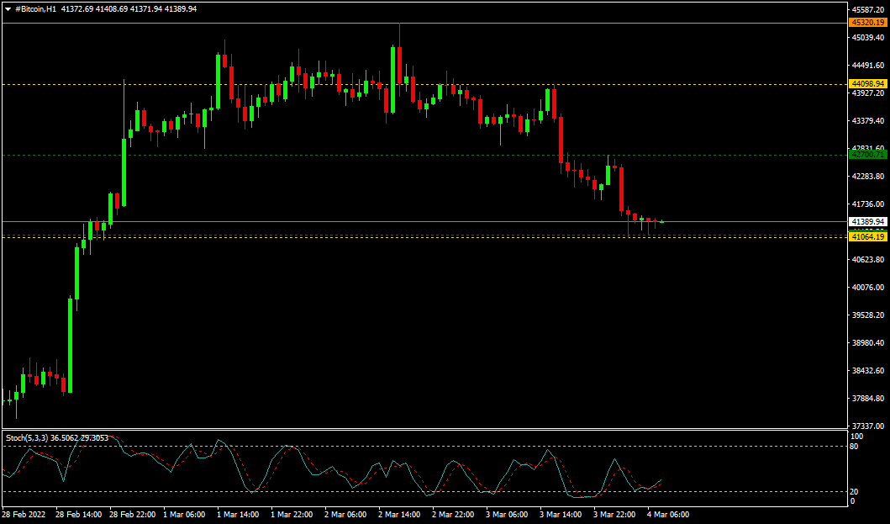890x524 pixels.
Task: Click the OHLC values in the chart header
Action: click(129, 8)
